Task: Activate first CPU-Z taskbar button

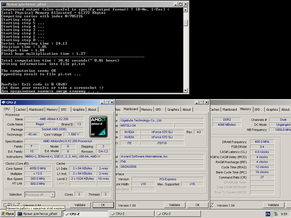Action: 86,214
